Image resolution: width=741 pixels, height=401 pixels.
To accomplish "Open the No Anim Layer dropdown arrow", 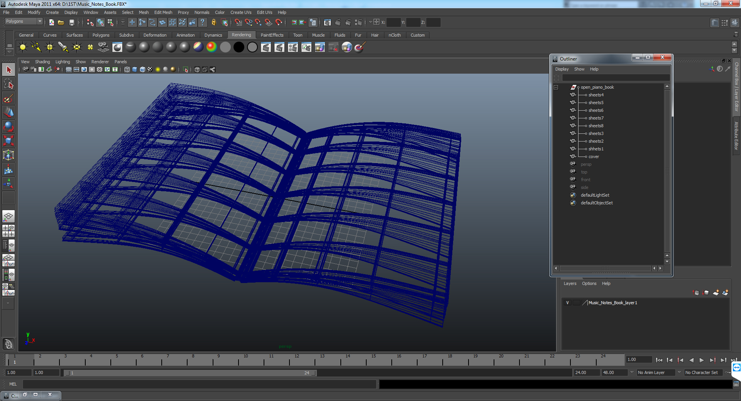I will pyautogui.click(x=632, y=372).
